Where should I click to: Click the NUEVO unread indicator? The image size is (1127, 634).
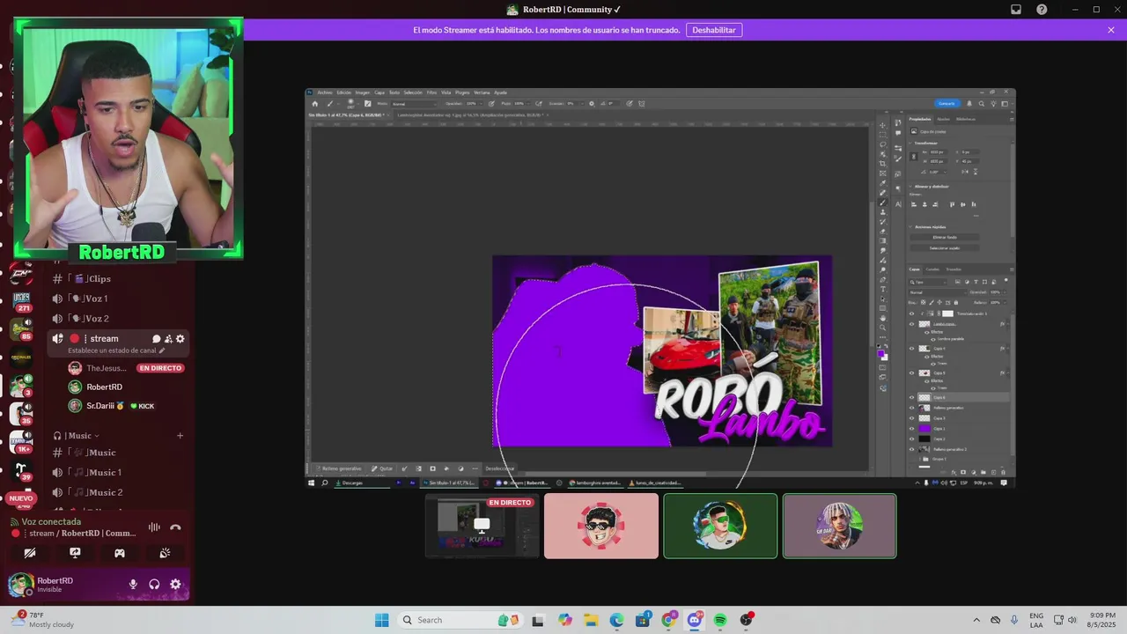(20, 498)
